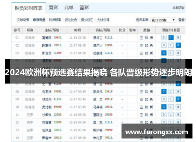Click the 11-19 07:00 time cell
The height and width of the screenshot is (142, 196).
tap(78, 122)
